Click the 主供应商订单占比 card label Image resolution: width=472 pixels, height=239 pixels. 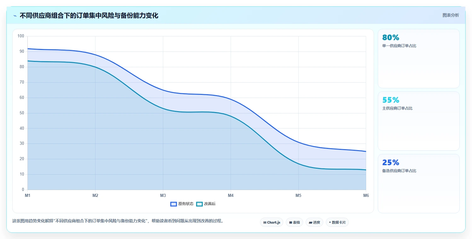click(x=397, y=108)
